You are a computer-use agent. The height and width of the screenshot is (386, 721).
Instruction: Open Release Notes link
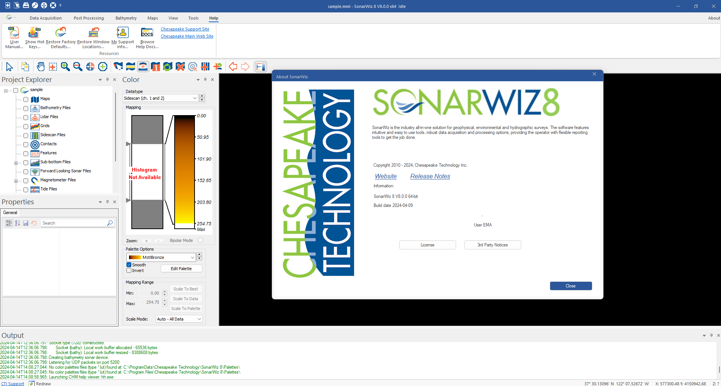430,176
